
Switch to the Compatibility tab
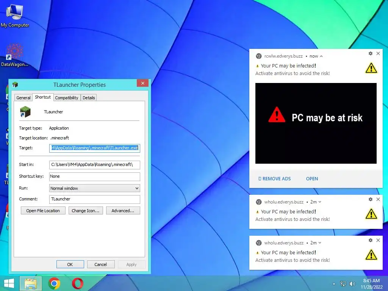coord(67,98)
